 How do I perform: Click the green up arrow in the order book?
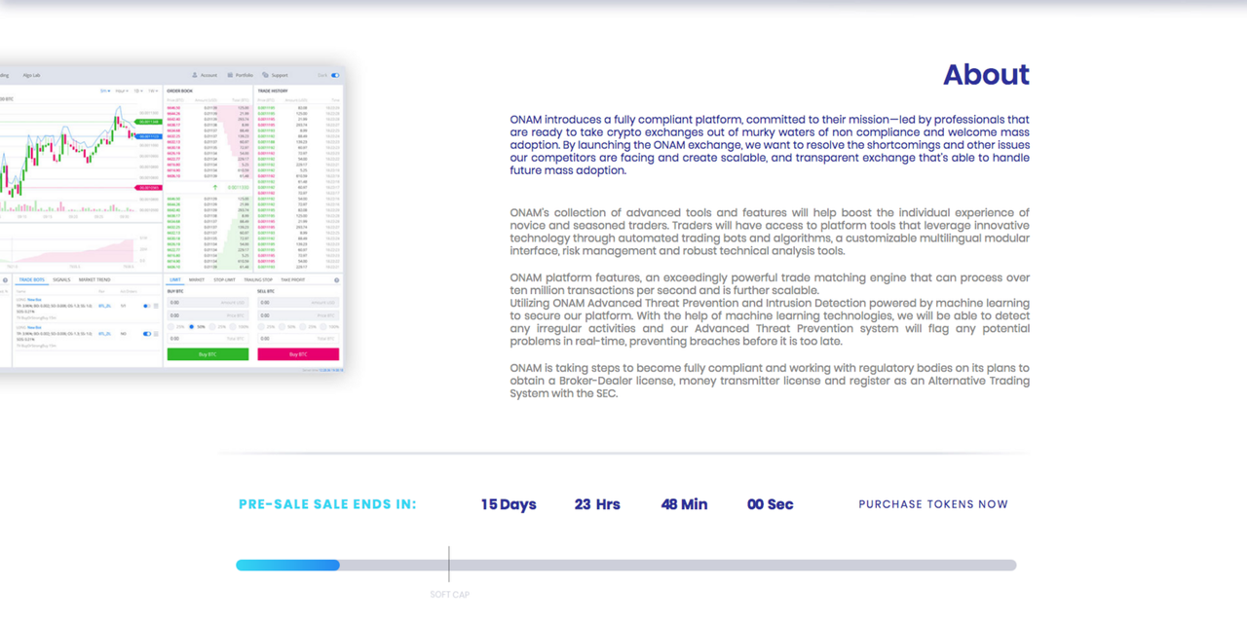217,187
